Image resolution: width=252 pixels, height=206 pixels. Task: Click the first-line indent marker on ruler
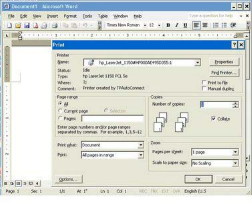pos(20,33)
